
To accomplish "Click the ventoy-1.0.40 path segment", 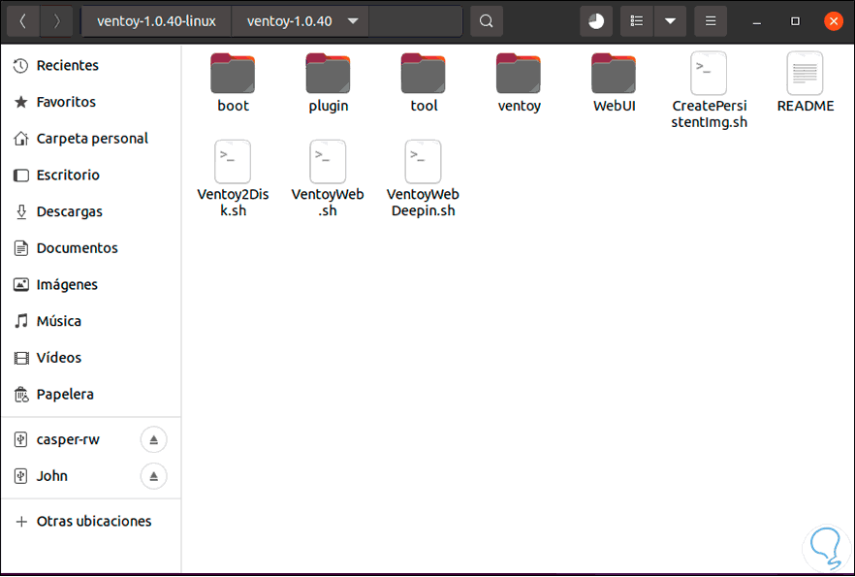I will point(289,21).
